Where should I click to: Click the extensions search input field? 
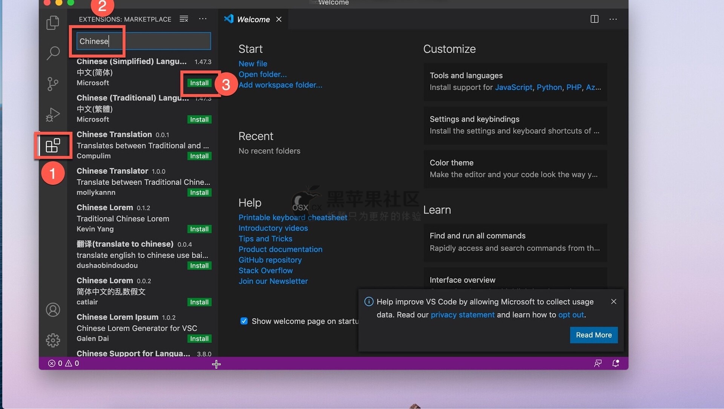point(144,41)
